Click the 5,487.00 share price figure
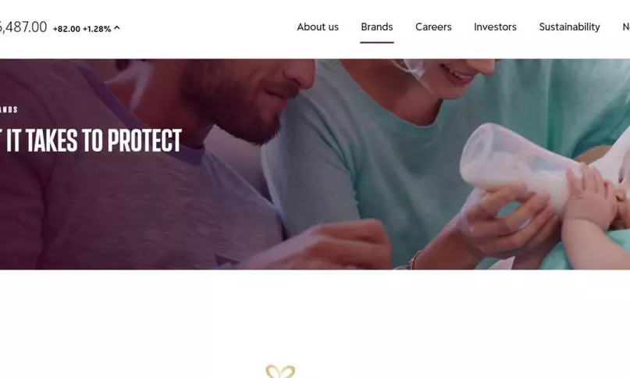Viewport: 630px width, 378px height. pyautogui.click(x=23, y=27)
